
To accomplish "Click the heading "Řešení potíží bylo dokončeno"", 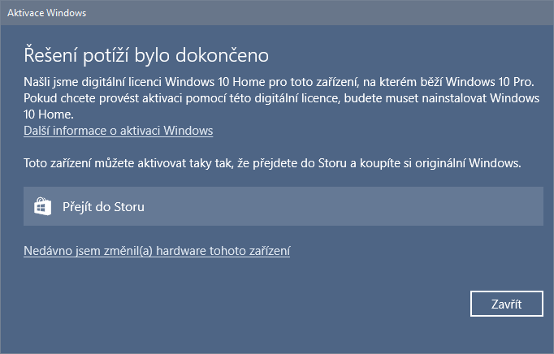I will click(145, 55).
